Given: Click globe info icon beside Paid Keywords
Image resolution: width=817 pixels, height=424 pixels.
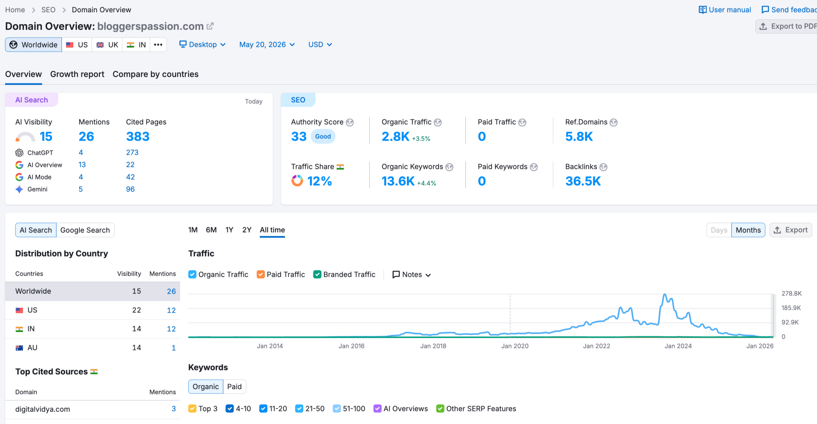Looking at the screenshot, I should [534, 167].
